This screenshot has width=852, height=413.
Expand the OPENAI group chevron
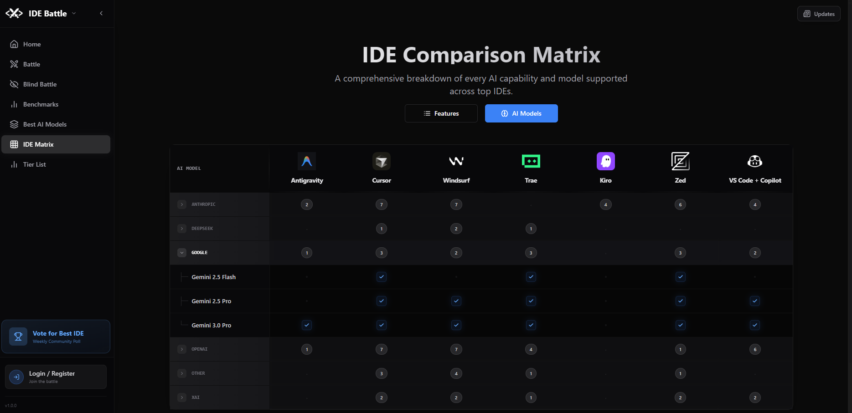click(x=182, y=349)
